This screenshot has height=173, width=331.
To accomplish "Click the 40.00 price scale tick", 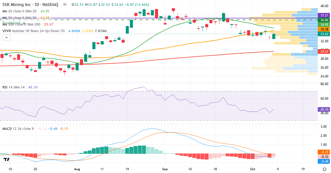I will (x=324, y=6).
